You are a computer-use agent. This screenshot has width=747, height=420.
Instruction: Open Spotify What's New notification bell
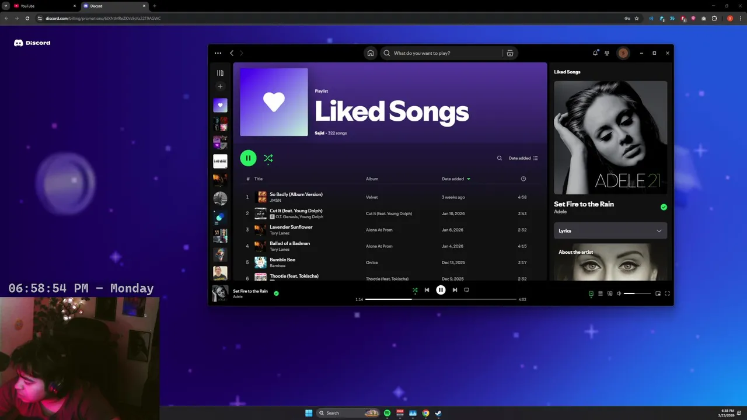pos(595,53)
